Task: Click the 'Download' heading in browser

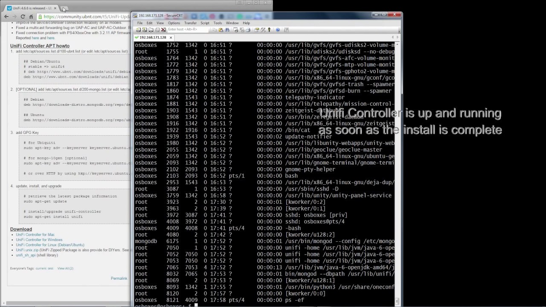Action: (21, 229)
